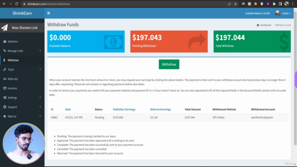Click the '4/9/23, 1:41 PM' date cell
Viewport: 297px width, 167px height.
tap(74, 117)
